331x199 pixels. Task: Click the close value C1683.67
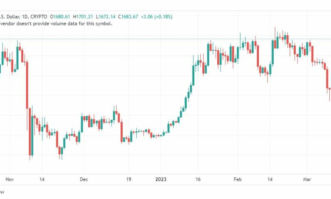pos(128,17)
